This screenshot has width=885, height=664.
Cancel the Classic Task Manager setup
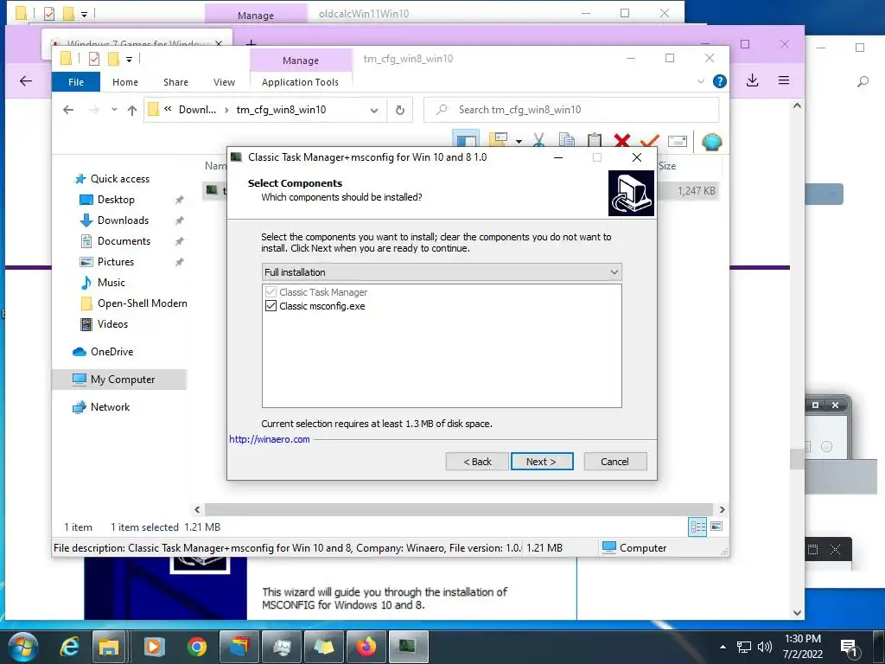click(x=614, y=462)
